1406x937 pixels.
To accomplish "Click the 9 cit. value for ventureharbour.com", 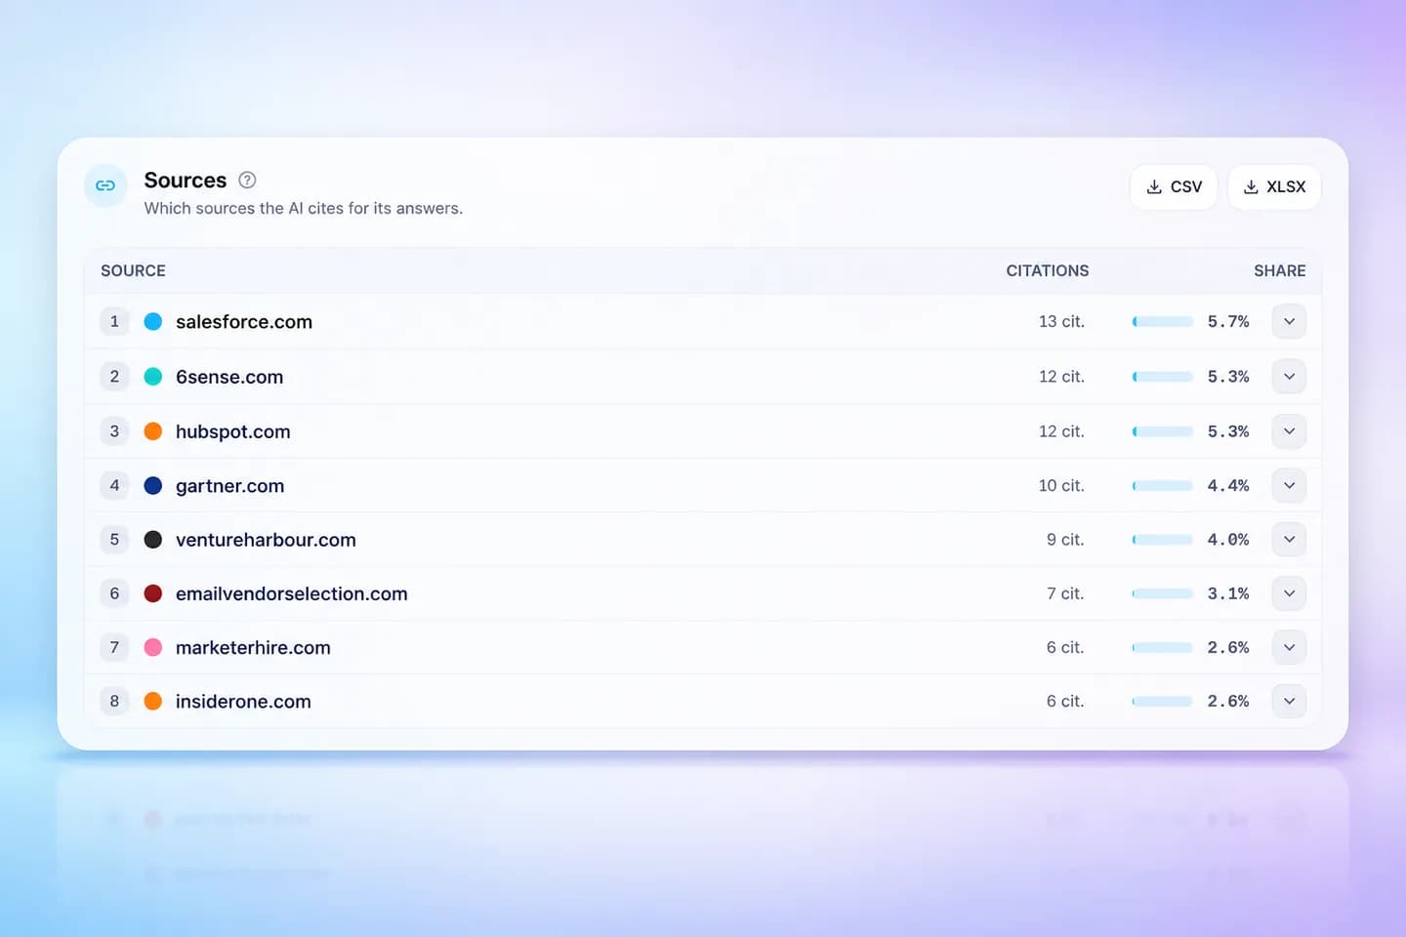I will pos(1065,540).
